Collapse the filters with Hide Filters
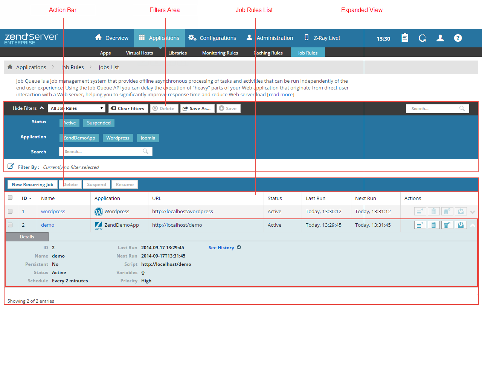Screen dimensions: 482x391 [x=28, y=108]
